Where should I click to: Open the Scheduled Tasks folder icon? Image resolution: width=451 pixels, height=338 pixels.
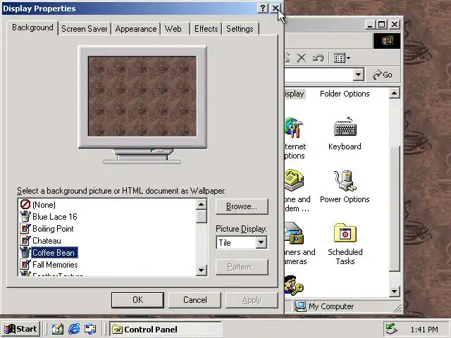(345, 233)
